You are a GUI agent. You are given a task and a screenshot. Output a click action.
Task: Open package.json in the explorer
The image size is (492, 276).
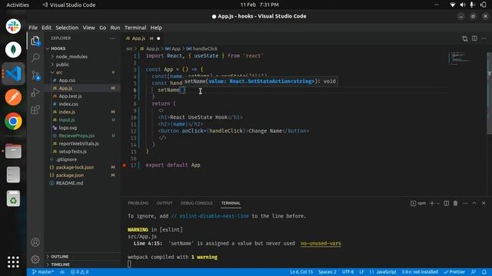70,175
